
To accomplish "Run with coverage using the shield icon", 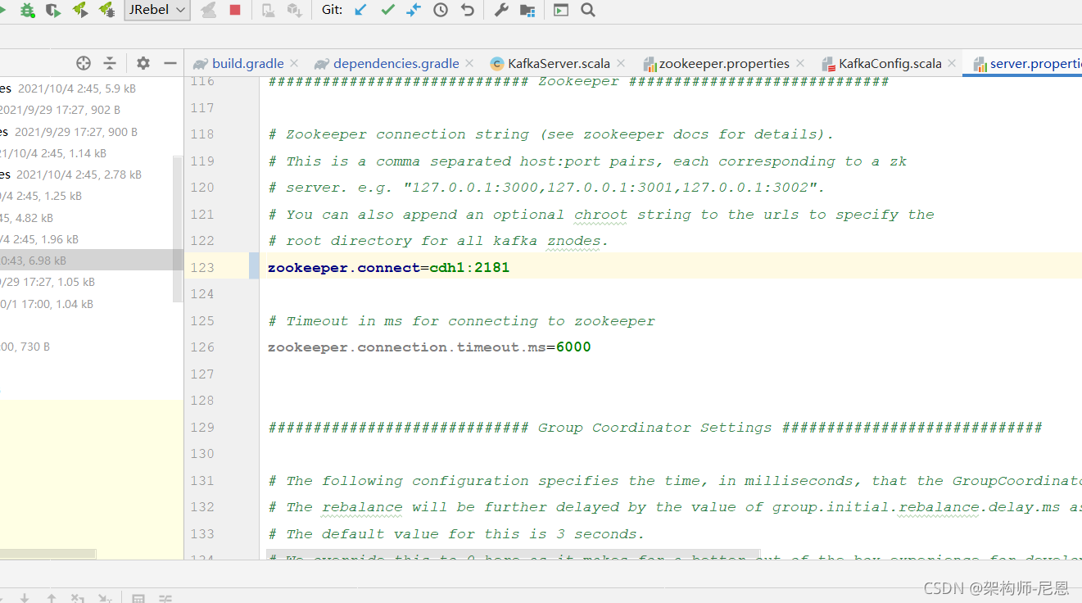I will pos(53,10).
